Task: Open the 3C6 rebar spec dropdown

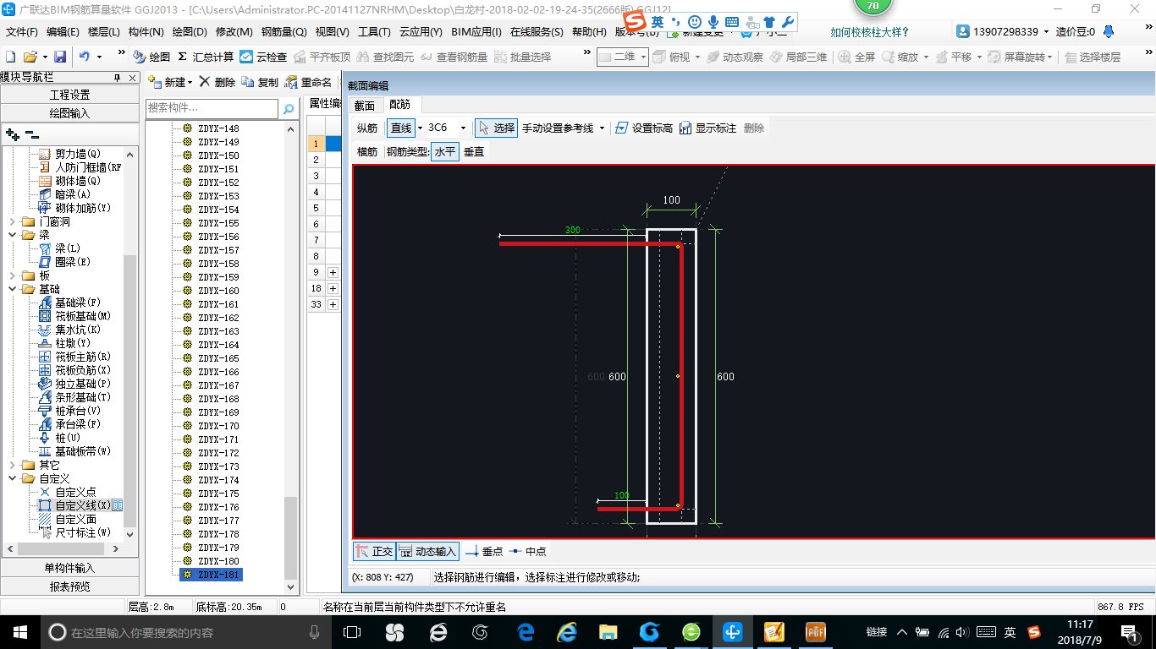Action: (463, 128)
